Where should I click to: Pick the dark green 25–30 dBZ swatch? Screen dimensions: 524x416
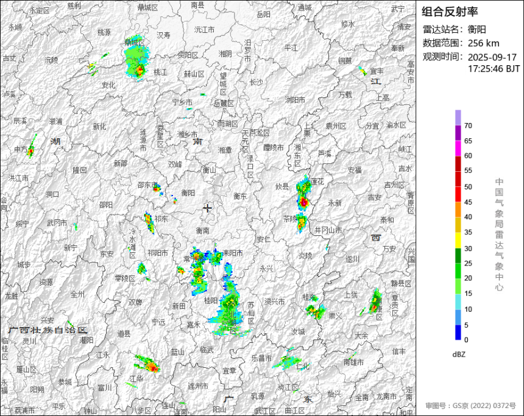[458, 256]
